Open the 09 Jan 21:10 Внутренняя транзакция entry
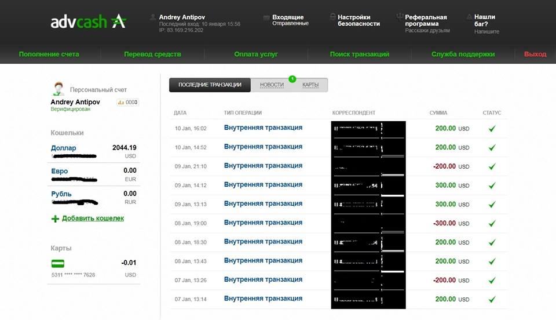The image size is (556, 320). [x=263, y=166]
